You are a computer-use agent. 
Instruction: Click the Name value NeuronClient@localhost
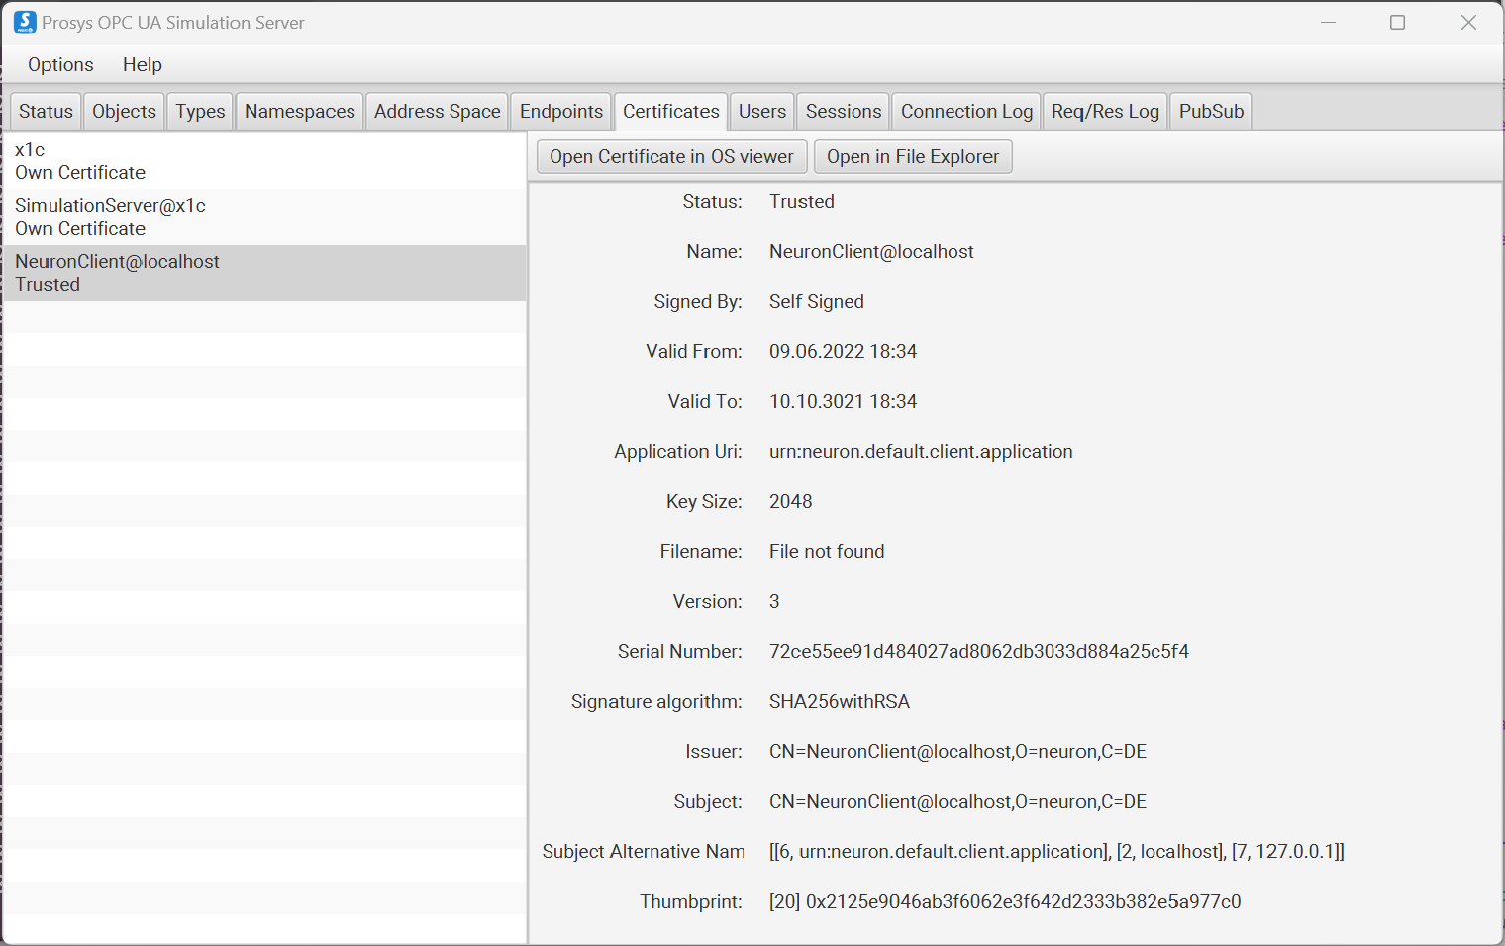coord(871,251)
